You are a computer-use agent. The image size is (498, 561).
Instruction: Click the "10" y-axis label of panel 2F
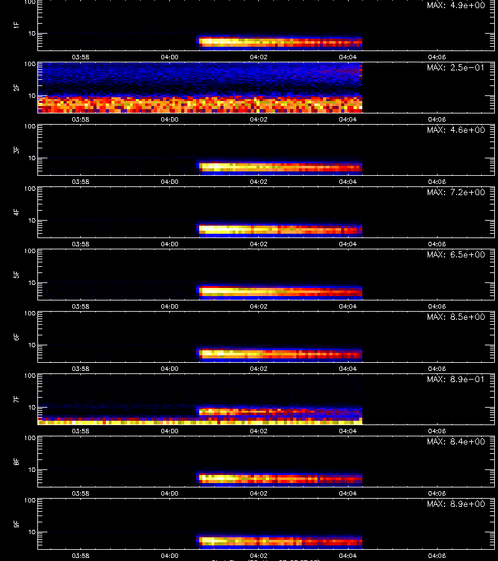[x=32, y=95]
